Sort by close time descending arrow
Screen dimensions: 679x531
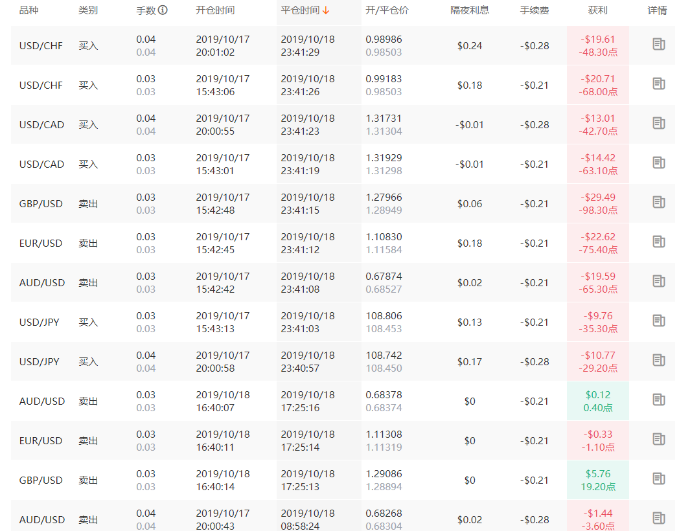click(x=326, y=10)
